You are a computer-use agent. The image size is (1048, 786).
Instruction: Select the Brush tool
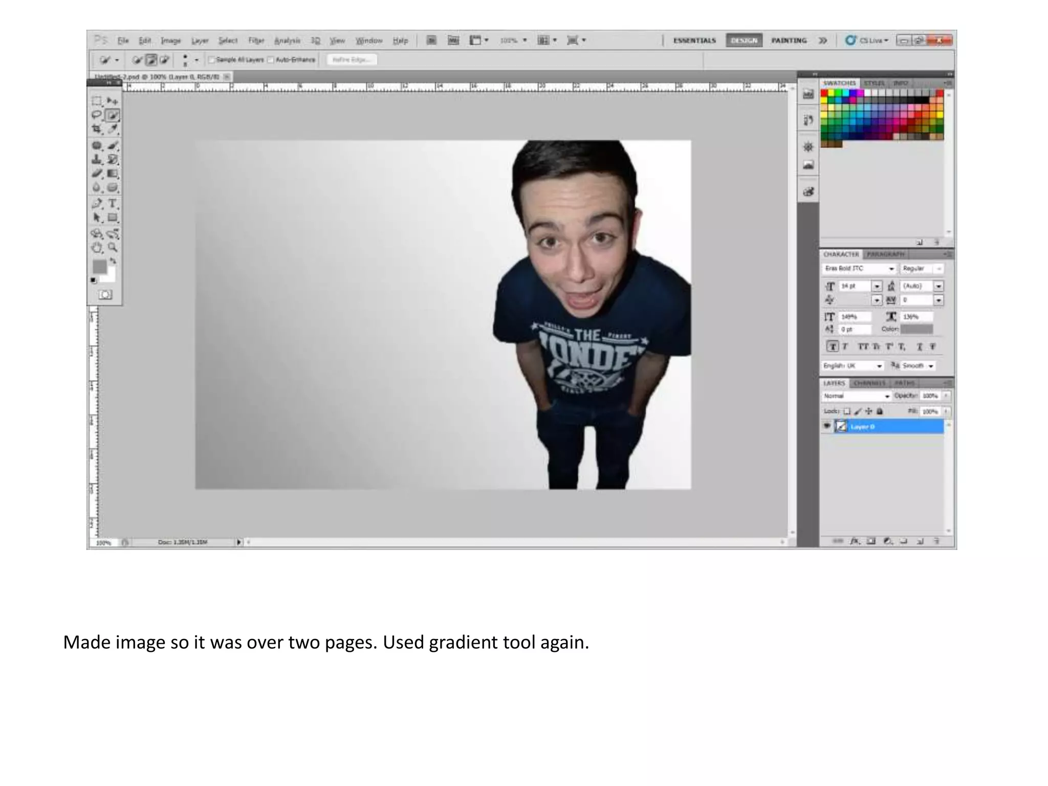click(x=113, y=145)
